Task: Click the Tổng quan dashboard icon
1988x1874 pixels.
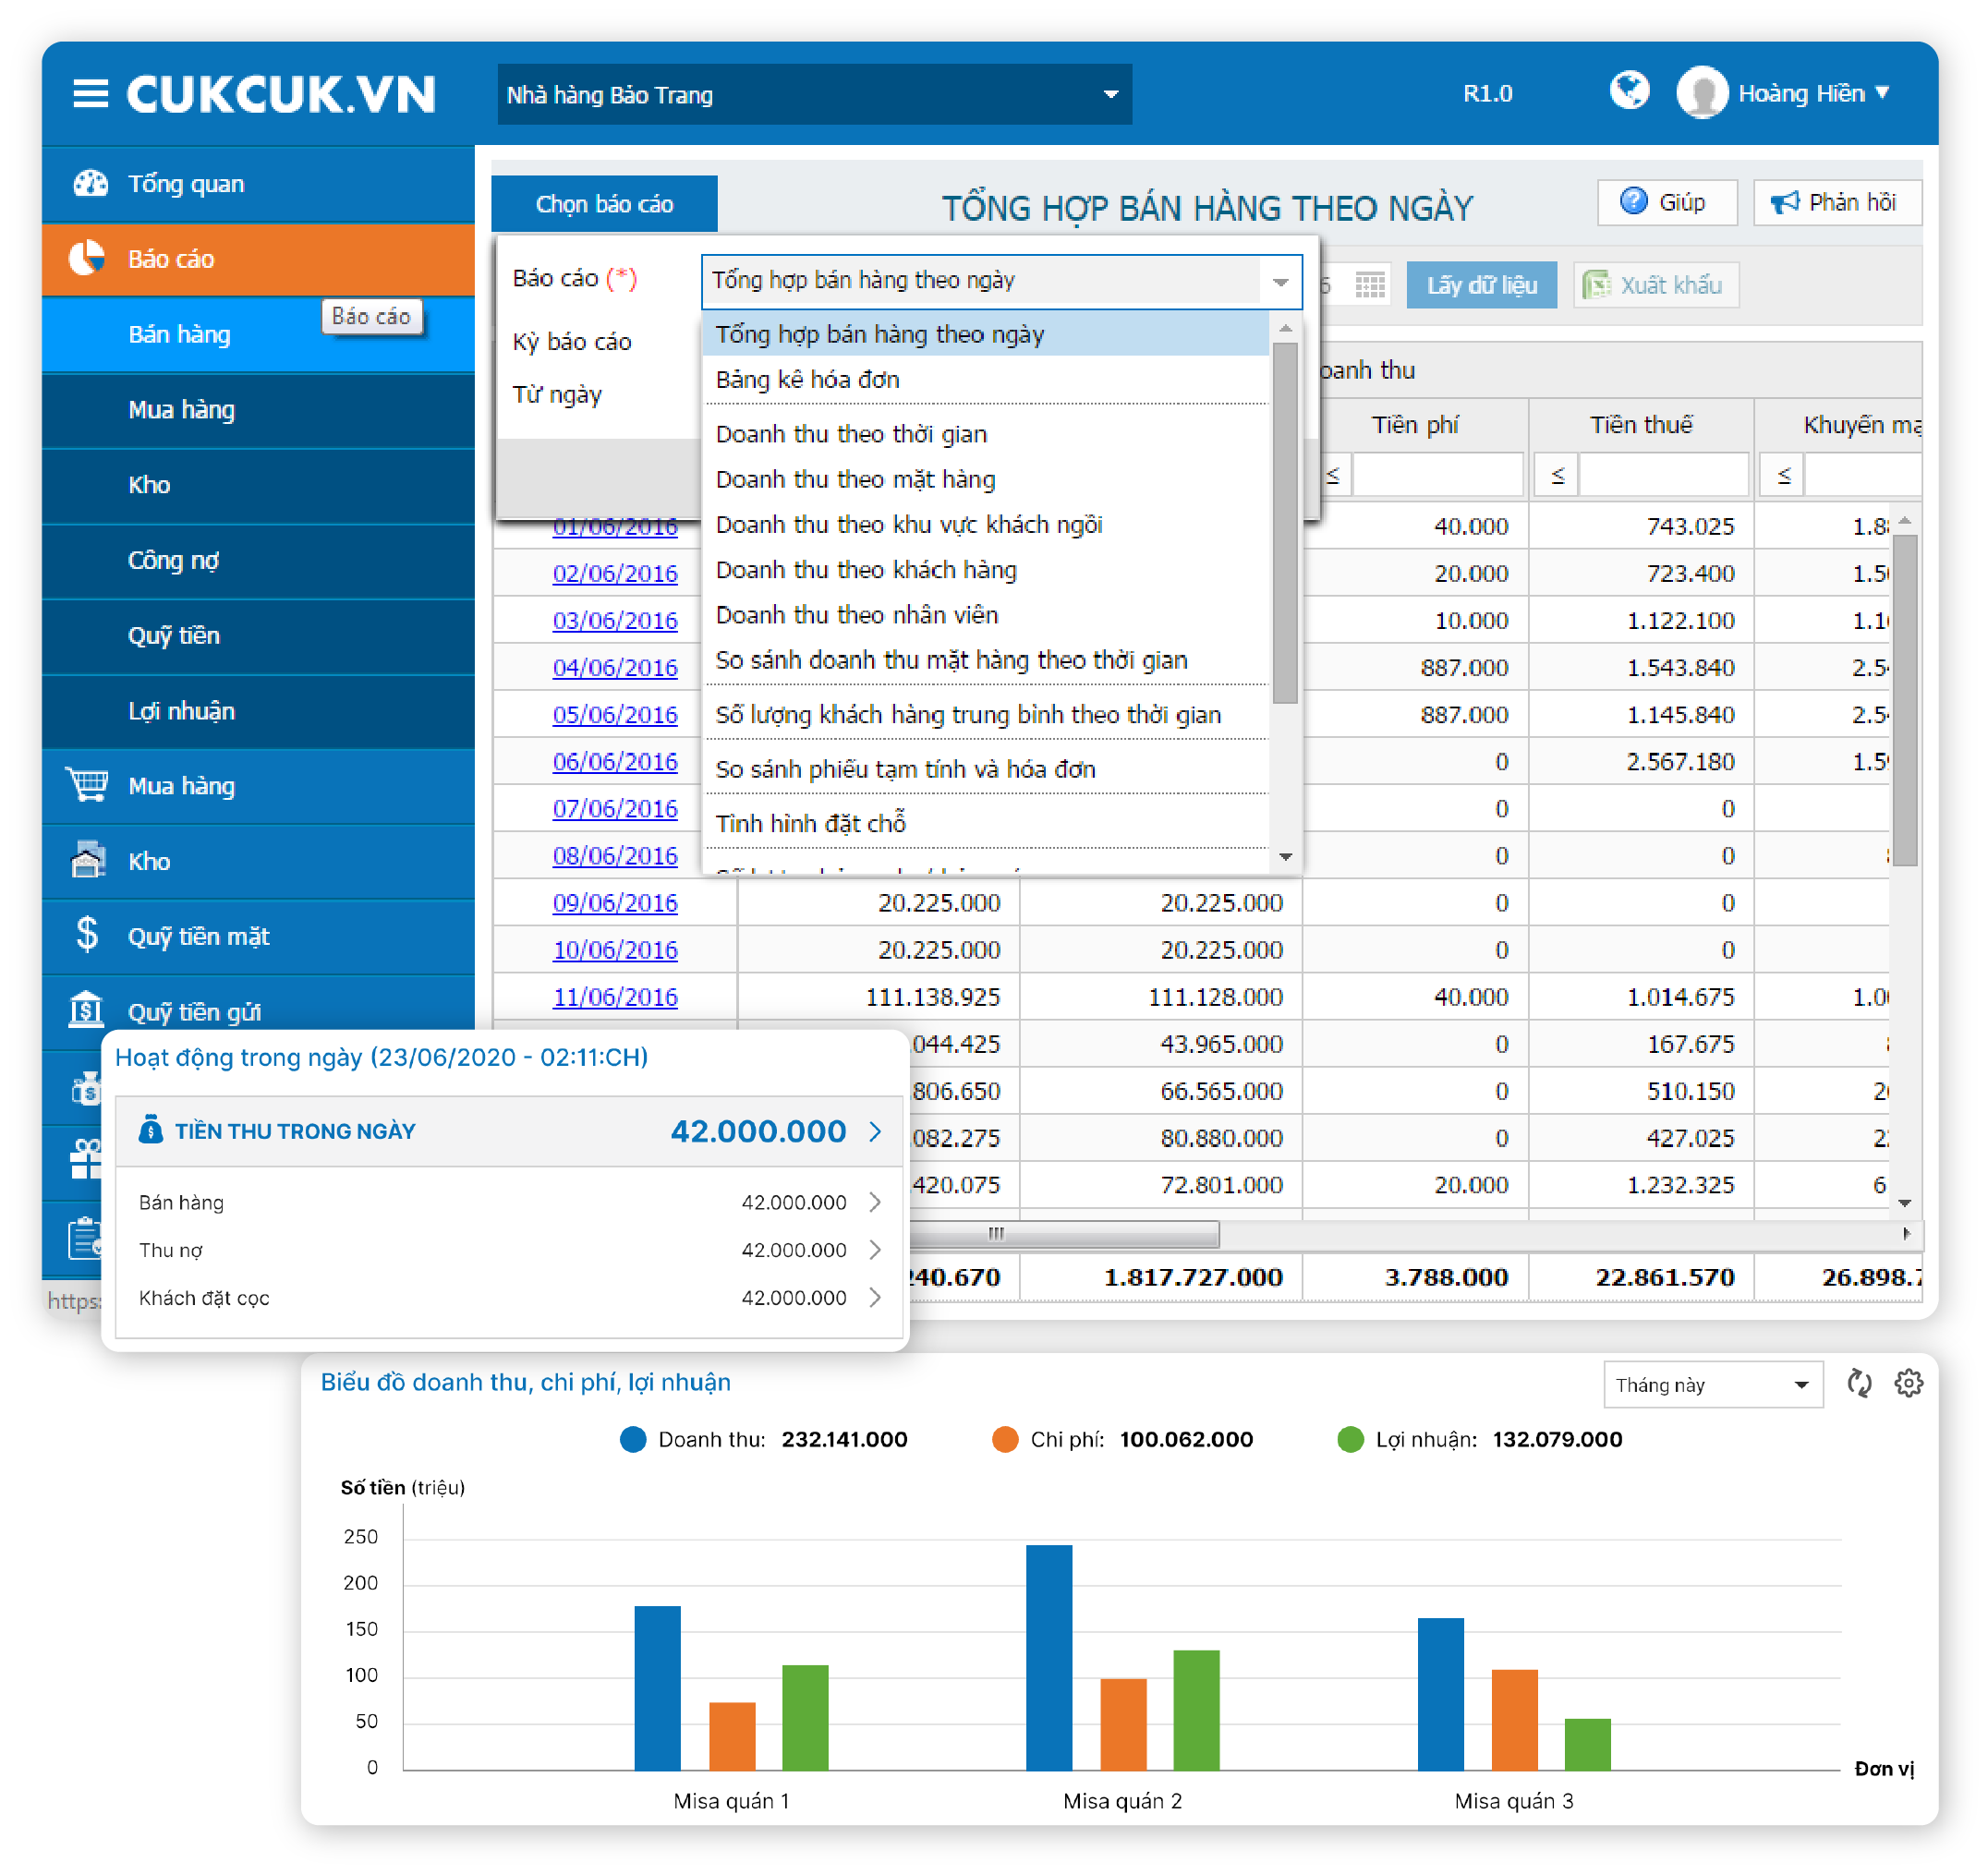Action: [90, 184]
